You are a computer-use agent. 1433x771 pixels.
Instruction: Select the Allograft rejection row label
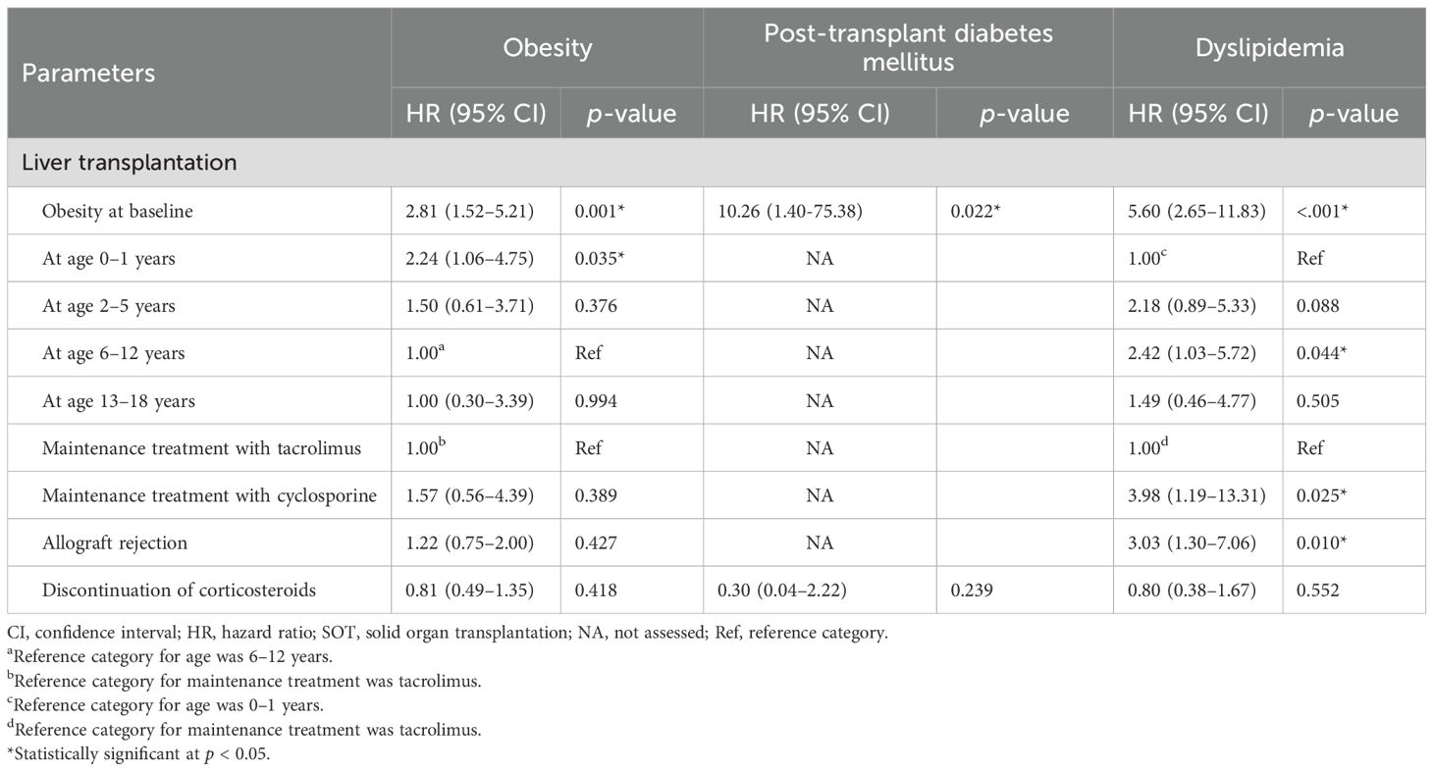pos(114,542)
